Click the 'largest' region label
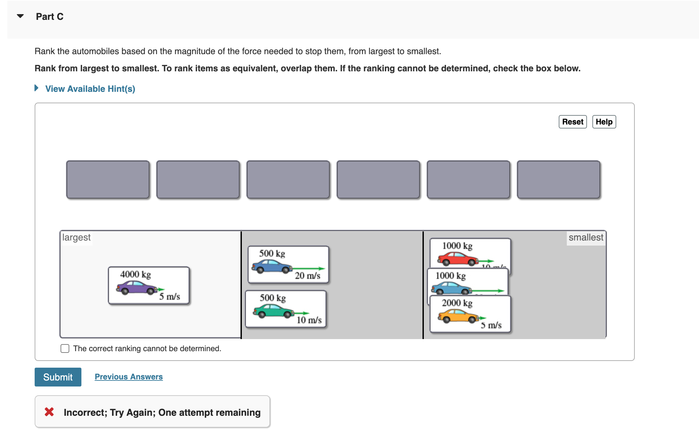The width and height of the screenshot is (699, 442). [77, 237]
